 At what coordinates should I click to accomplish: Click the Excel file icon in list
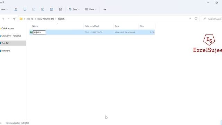(x=31, y=32)
